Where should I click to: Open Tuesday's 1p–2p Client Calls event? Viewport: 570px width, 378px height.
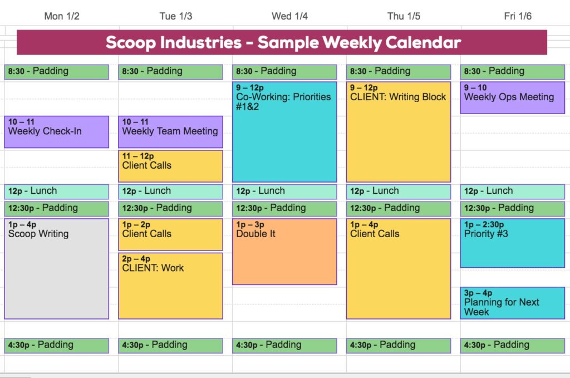(x=170, y=234)
